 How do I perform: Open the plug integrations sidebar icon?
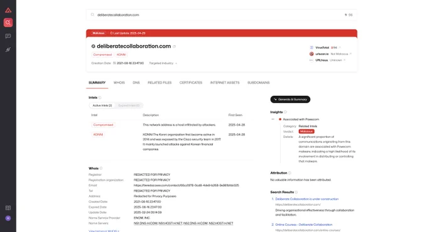(8, 50)
